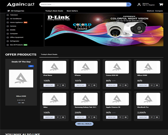Click the circle icon beside Television
This screenshot has height=135, width=168.
pyautogui.click(x=8, y=15)
